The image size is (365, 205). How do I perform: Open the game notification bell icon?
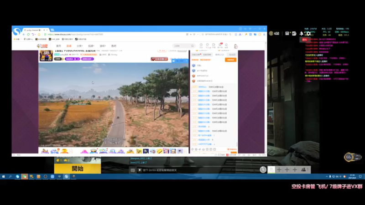click(301, 34)
